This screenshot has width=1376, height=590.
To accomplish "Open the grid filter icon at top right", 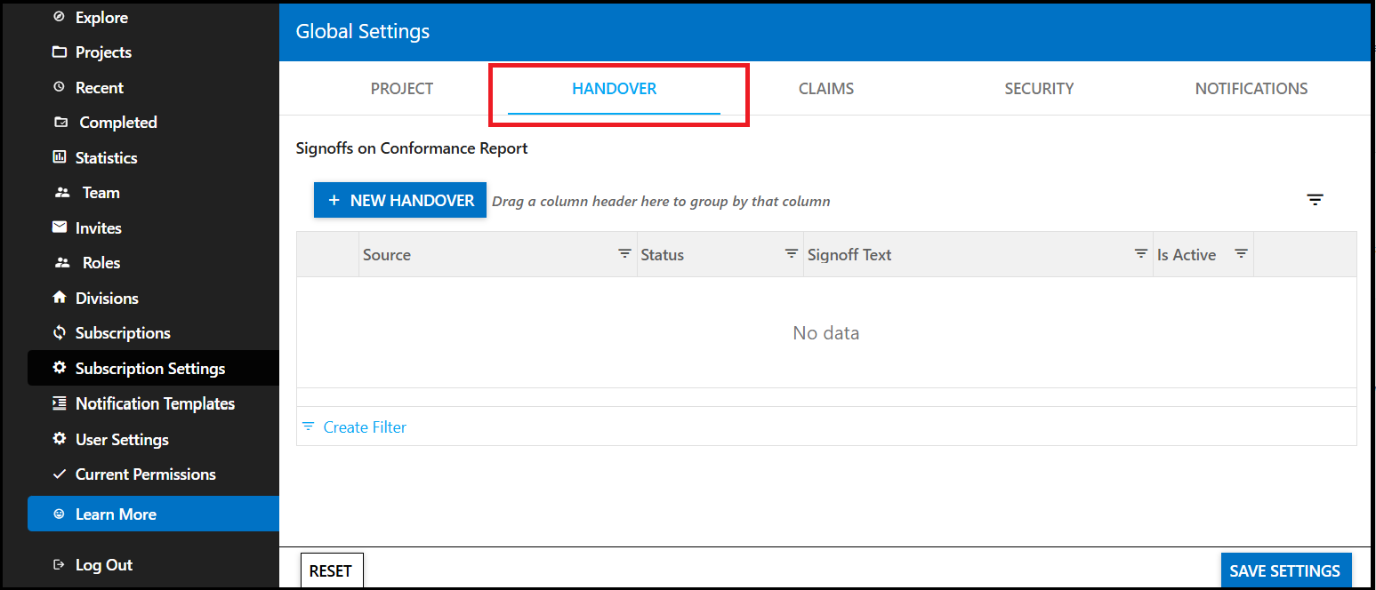I will [x=1315, y=200].
